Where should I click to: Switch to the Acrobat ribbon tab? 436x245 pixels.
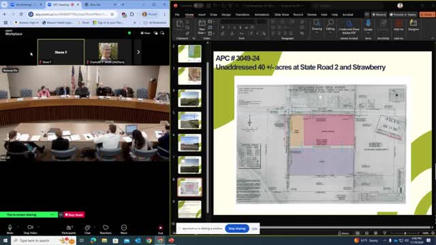point(347,14)
